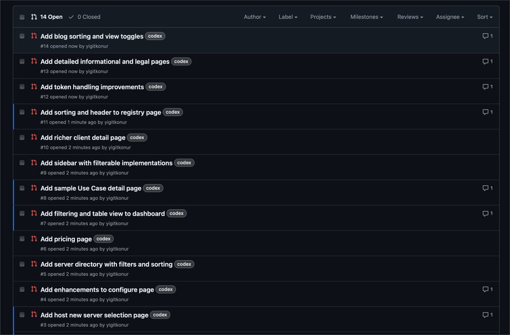
Task: Open the Milestones filter dropdown
Action: pos(366,17)
